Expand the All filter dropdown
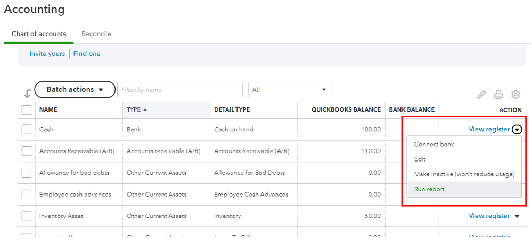Screen dimensions: 532x245 coord(290,90)
